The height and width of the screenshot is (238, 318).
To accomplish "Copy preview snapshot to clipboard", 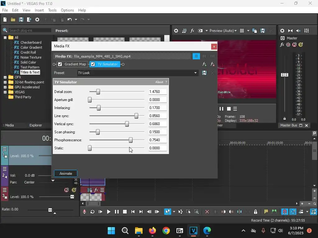I will point(255,31).
